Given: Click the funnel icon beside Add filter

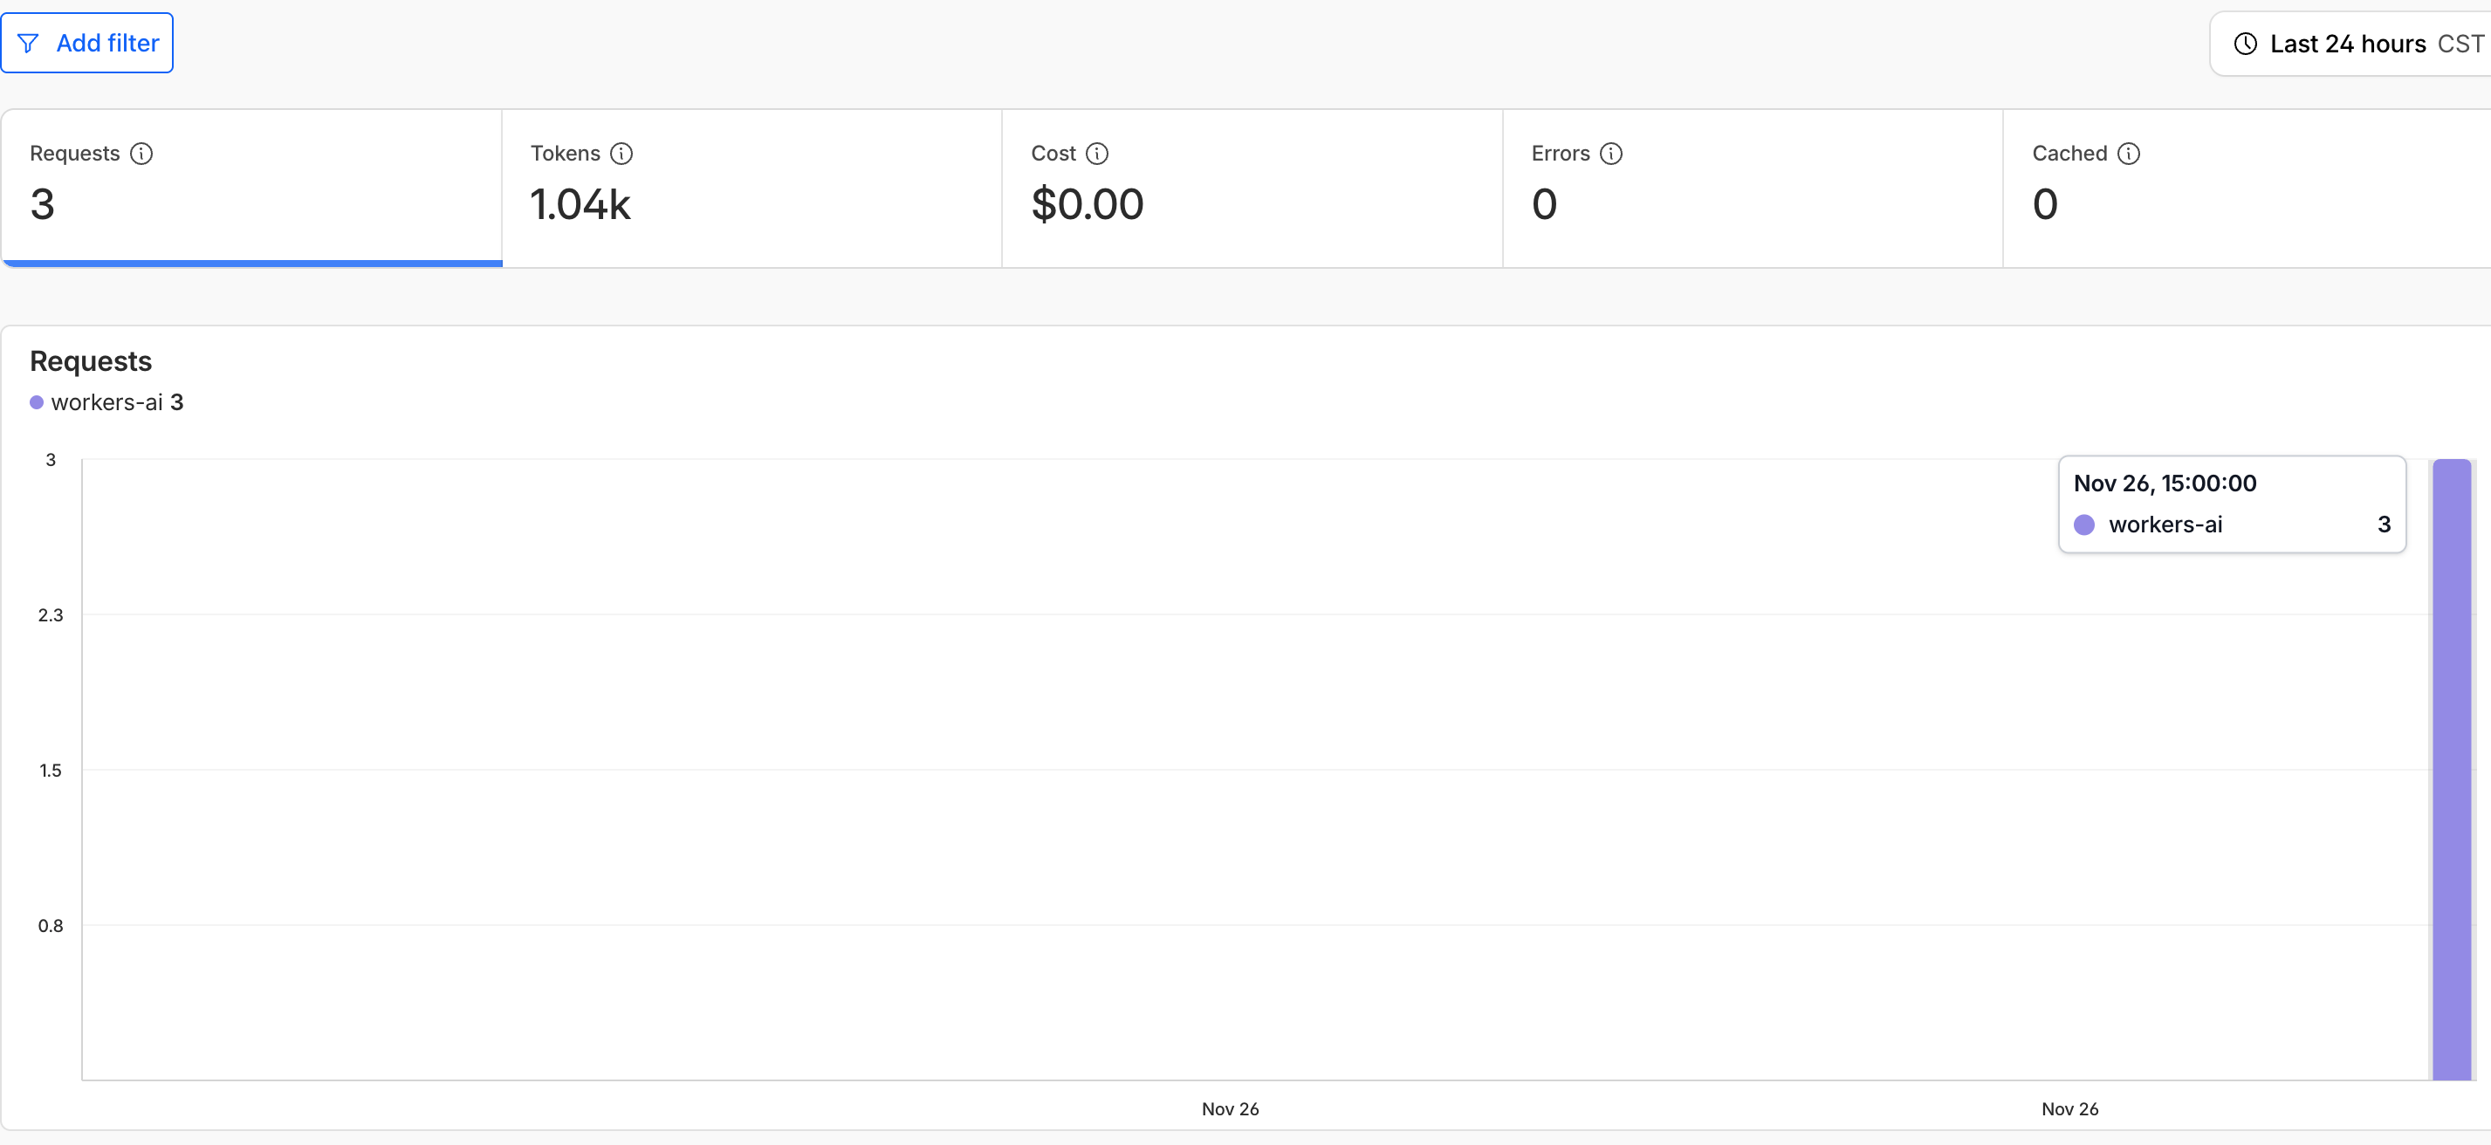Looking at the screenshot, I should (x=28, y=44).
